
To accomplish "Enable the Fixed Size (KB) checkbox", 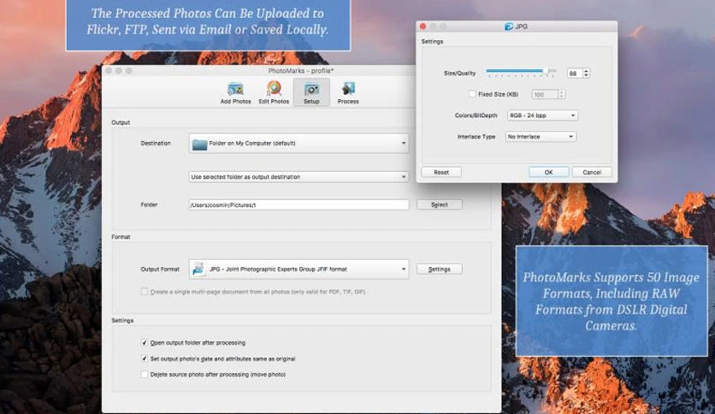I will click(472, 94).
